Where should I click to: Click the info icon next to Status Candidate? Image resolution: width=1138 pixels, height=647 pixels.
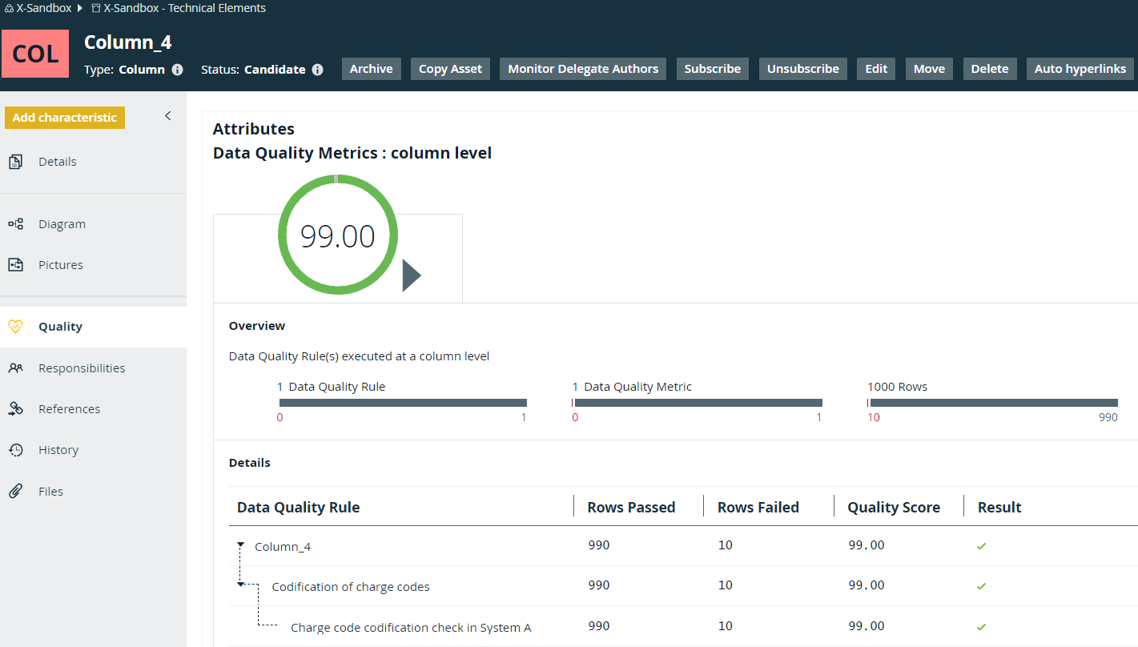tap(318, 70)
